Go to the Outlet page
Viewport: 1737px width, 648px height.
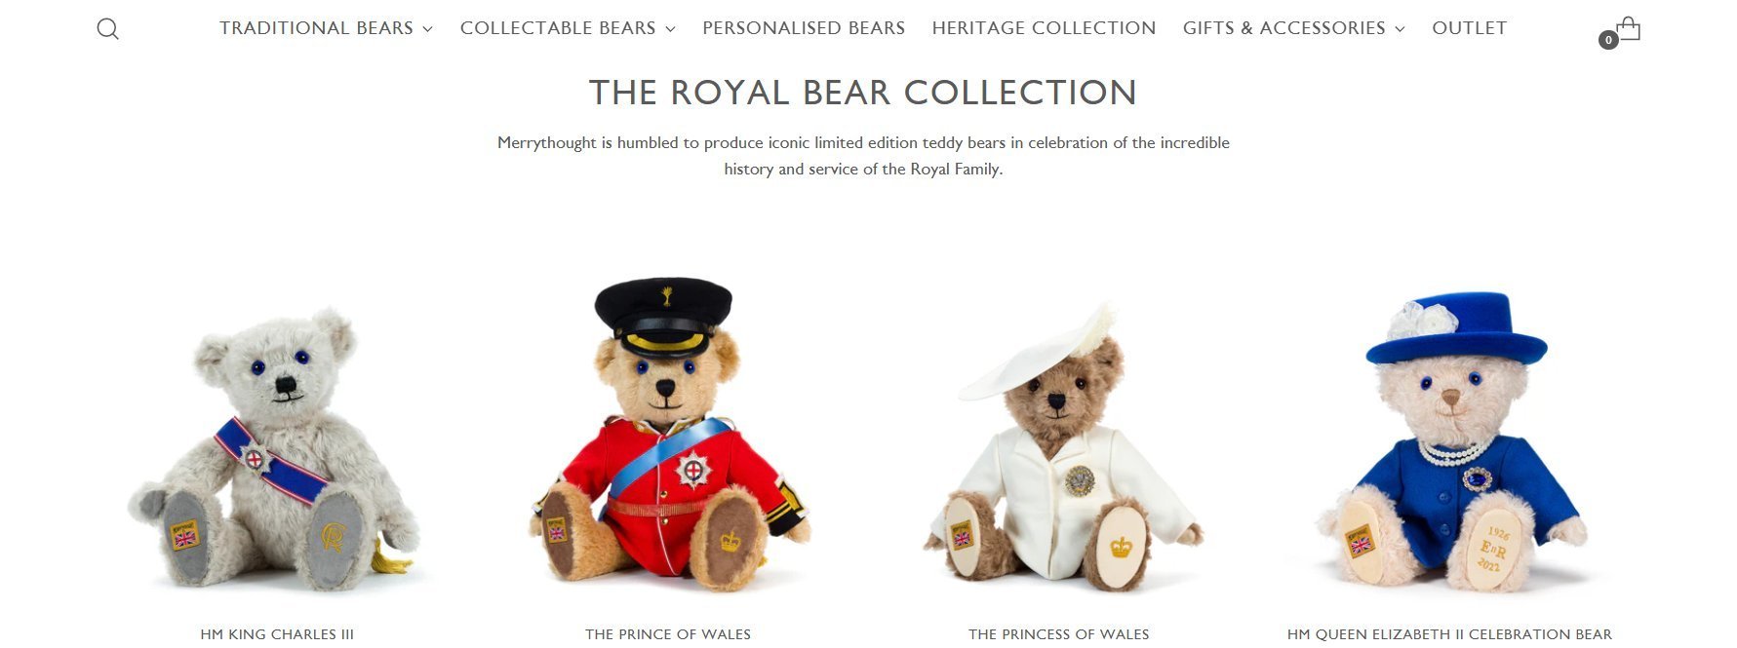tap(1469, 28)
